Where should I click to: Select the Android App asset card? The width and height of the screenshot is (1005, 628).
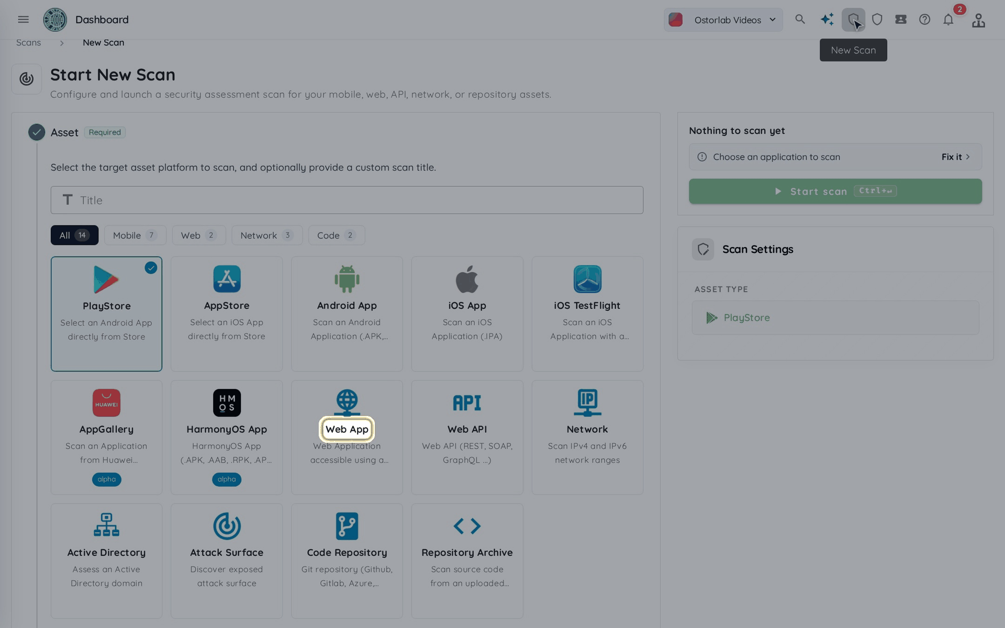347,313
